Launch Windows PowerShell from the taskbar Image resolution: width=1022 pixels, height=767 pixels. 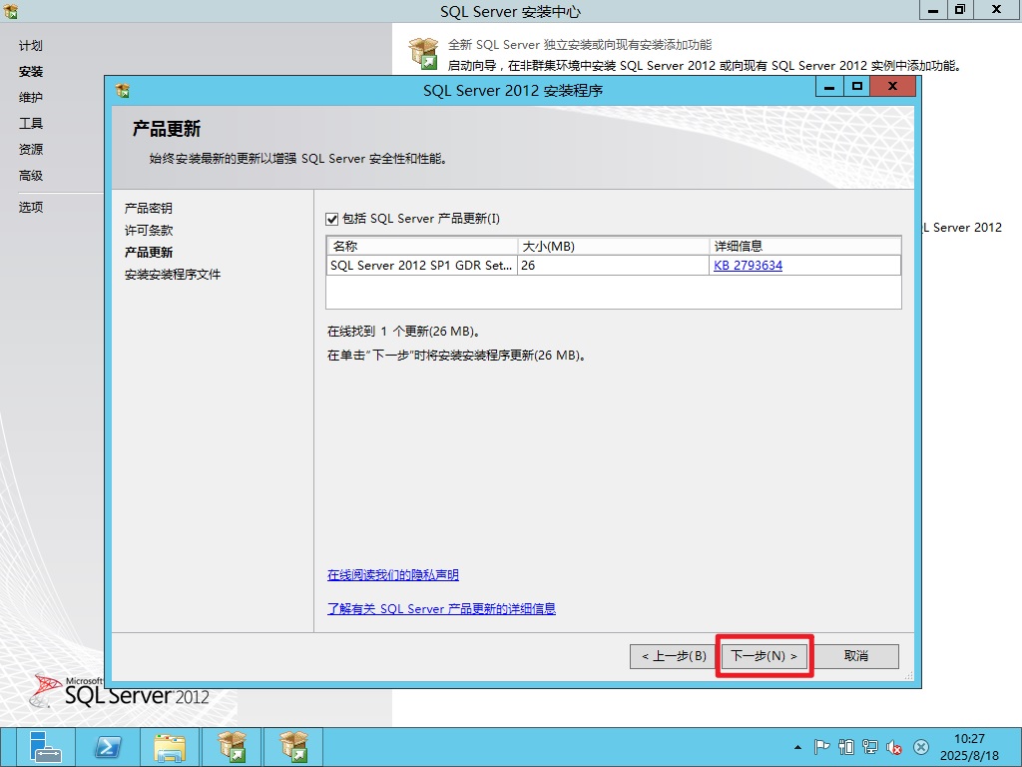(108, 747)
